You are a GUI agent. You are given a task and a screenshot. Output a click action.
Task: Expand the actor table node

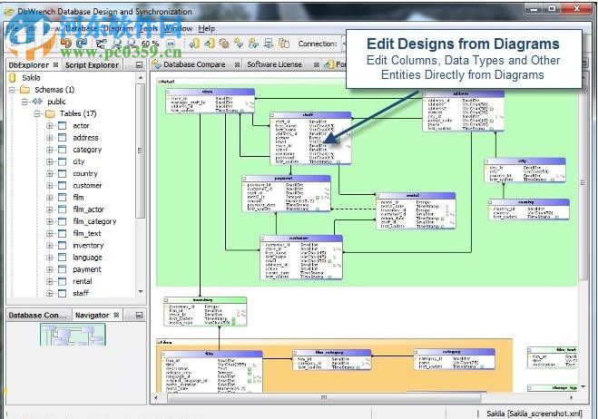(x=51, y=126)
